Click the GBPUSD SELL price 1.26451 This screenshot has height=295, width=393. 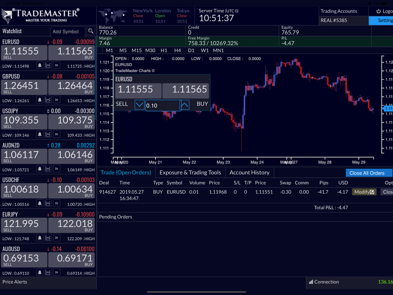coord(24,88)
